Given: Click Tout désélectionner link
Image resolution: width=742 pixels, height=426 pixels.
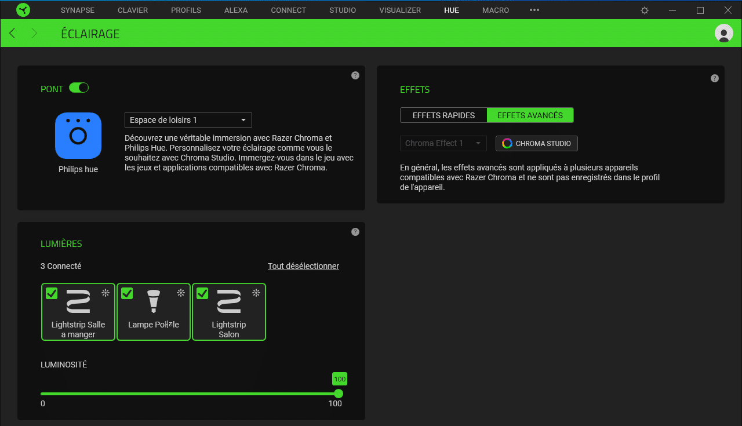Looking at the screenshot, I should [303, 266].
